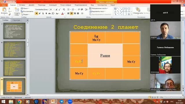Open File Explorer from the taskbar
Viewport: 185px width, 104px height.
[x=11, y=101]
